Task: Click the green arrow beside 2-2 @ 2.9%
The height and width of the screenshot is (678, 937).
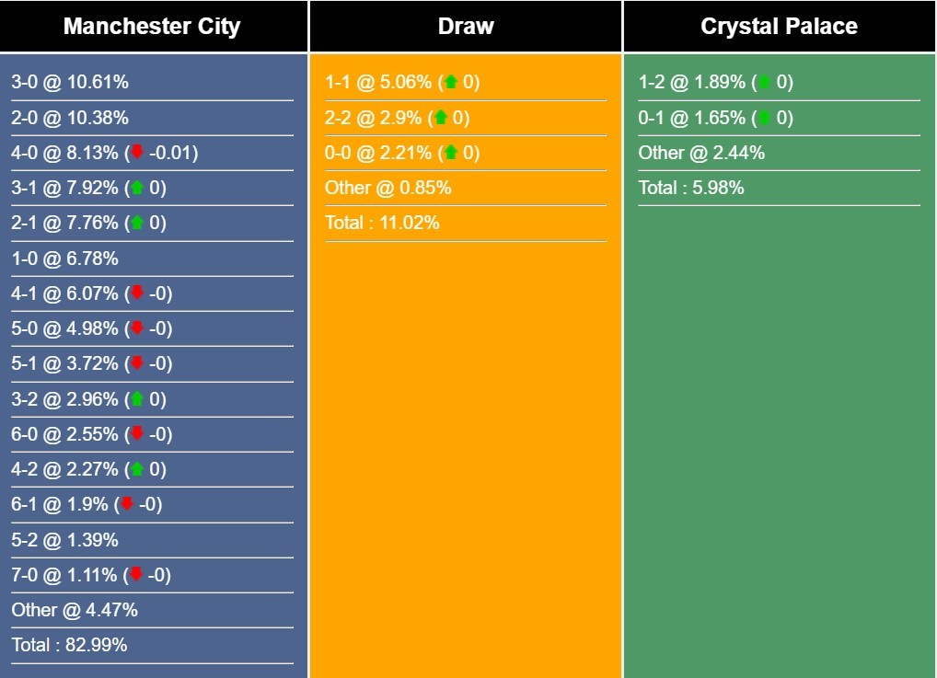Action: pos(440,117)
